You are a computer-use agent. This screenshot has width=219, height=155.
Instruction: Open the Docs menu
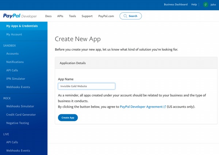(x=48, y=16)
